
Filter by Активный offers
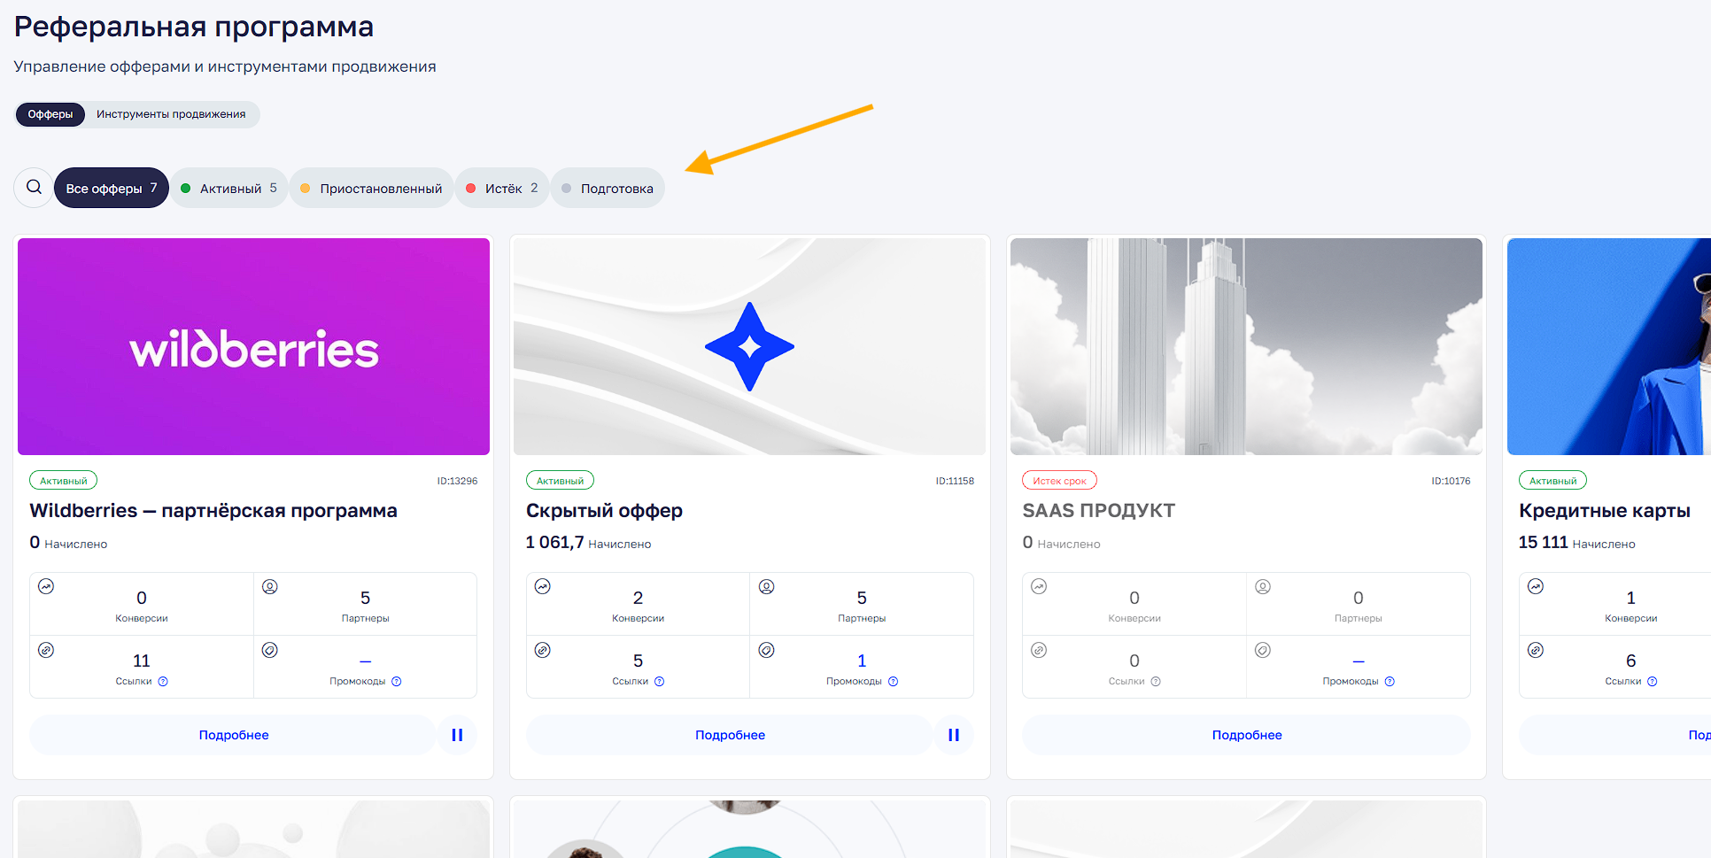229,189
